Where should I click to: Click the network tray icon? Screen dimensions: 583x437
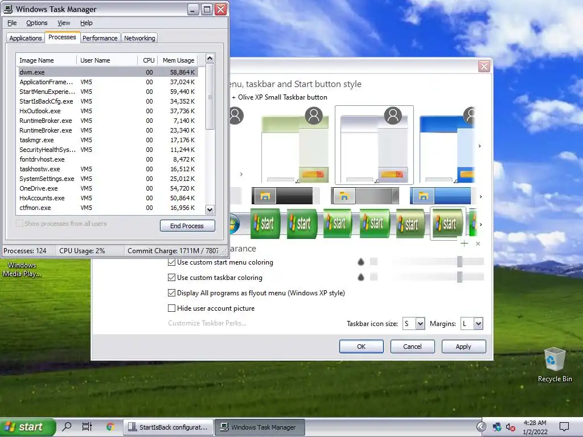click(x=496, y=427)
